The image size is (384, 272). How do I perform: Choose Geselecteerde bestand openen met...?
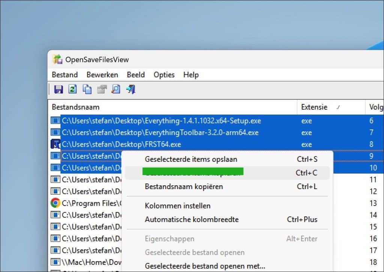click(227, 266)
